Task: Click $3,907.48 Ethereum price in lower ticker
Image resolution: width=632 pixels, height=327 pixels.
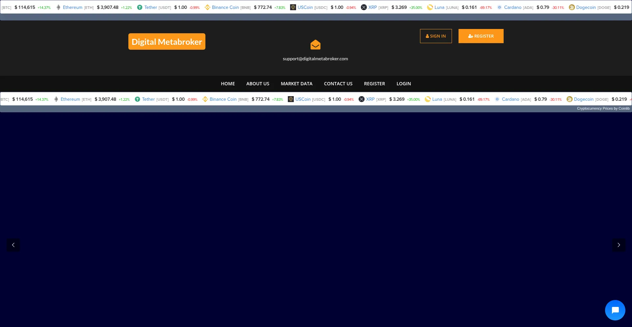Action: (x=105, y=99)
